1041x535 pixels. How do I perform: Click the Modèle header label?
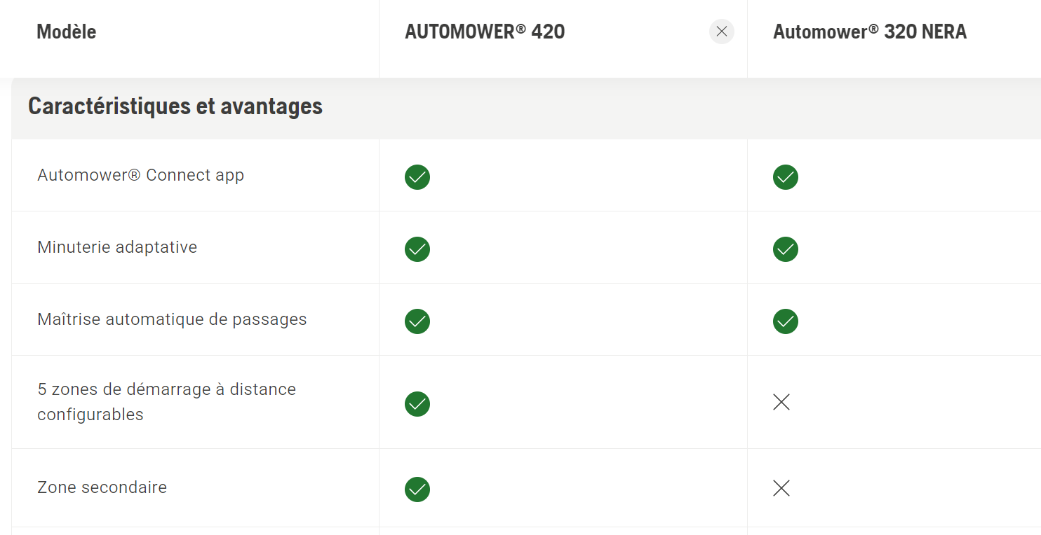click(x=67, y=32)
